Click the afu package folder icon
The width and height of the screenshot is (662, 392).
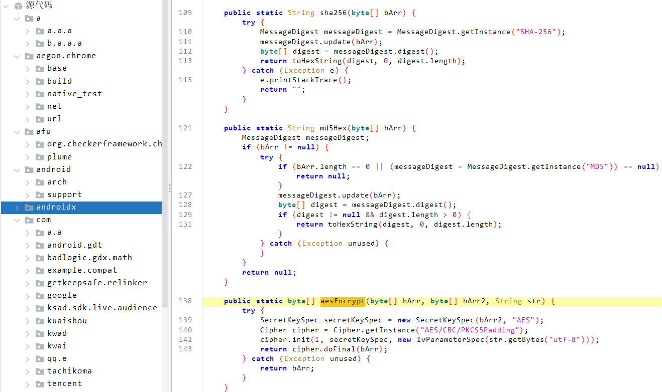[29, 131]
